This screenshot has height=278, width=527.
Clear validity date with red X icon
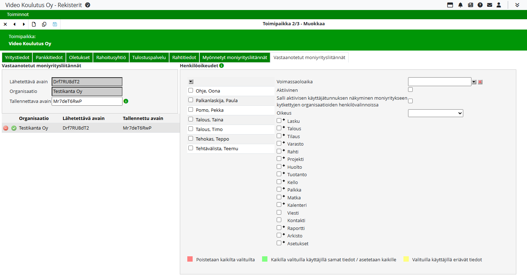click(x=480, y=82)
